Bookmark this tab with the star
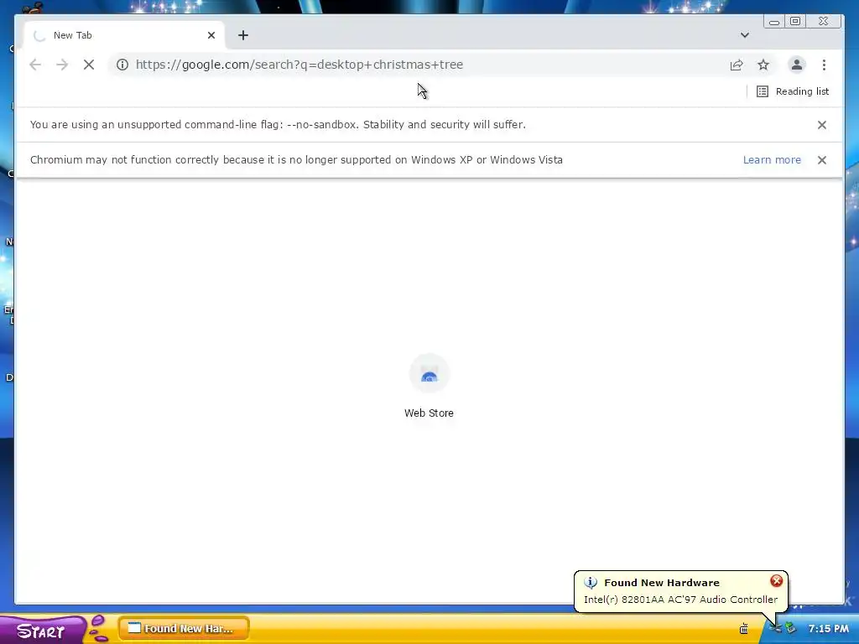The height and width of the screenshot is (644, 859). (763, 65)
